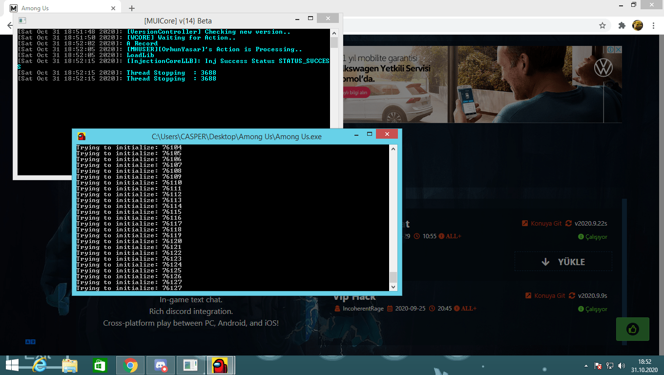Select the Among Us browser tab
This screenshot has height=375, width=664.
[62, 8]
